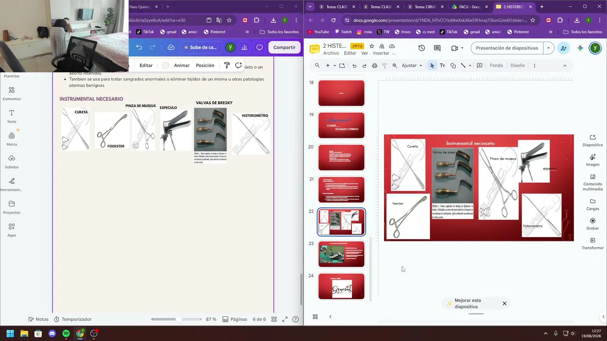Click the Slides search menus magnifier
The image size is (607, 341).
click(x=317, y=65)
